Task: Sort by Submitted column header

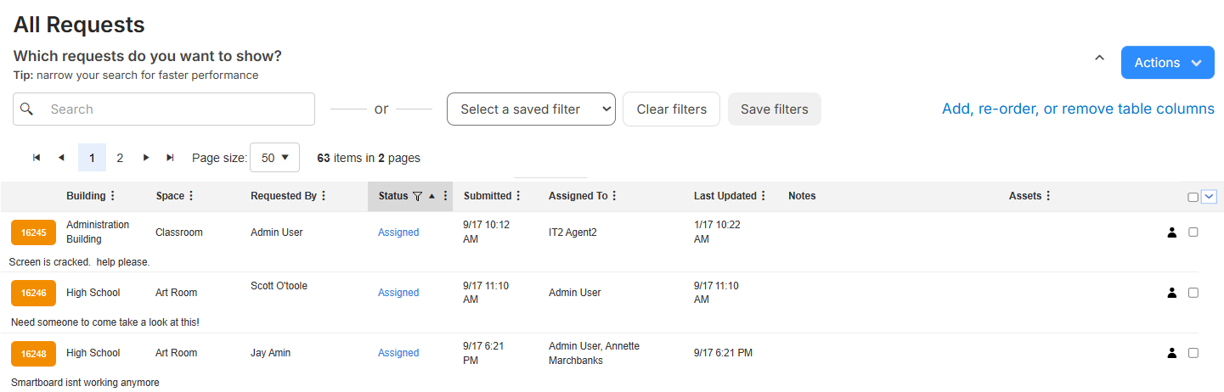Action: [x=488, y=196]
